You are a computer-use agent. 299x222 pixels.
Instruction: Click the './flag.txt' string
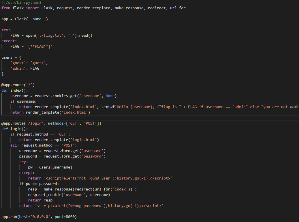click(50, 36)
